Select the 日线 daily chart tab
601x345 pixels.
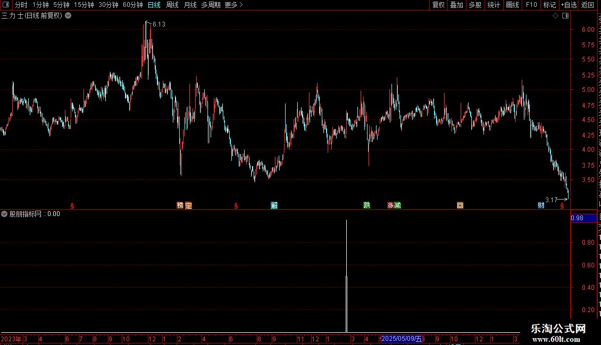(154, 5)
